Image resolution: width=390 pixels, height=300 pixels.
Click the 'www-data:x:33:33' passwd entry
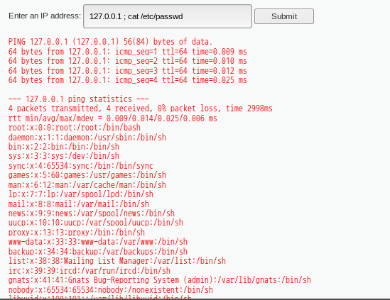point(98,242)
